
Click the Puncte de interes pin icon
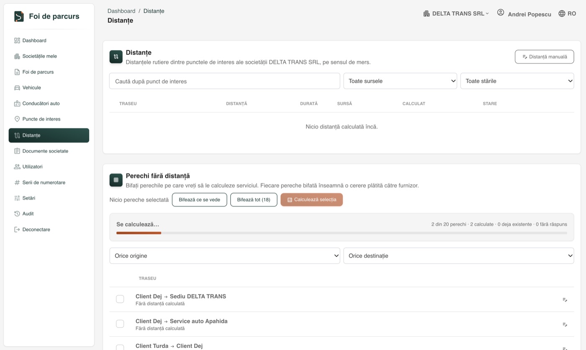[x=17, y=119]
